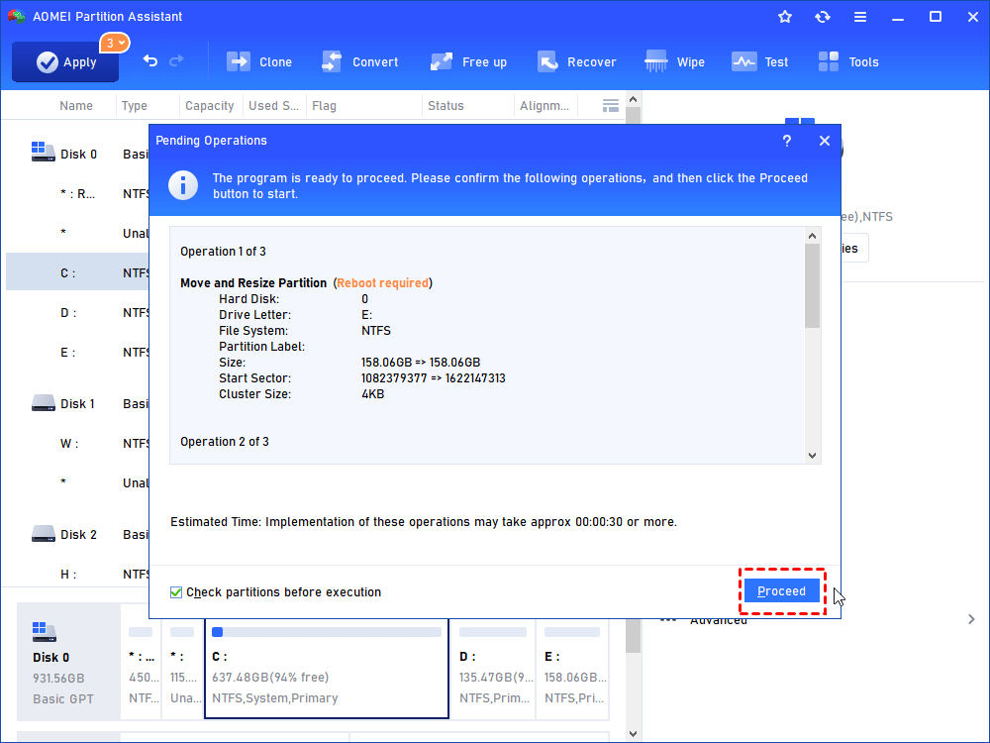Select the H: partition row
Viewport: 990px width, 743px height.
(77, 575)
